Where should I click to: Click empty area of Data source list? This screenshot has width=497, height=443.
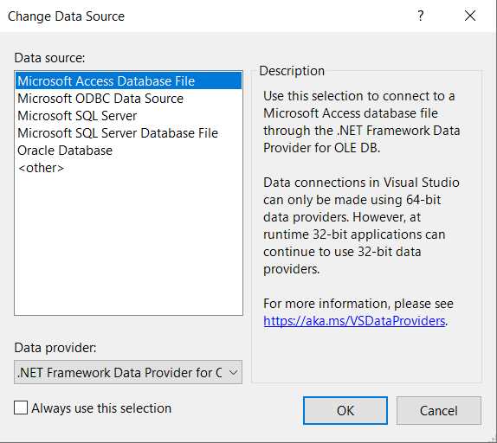pyautogui.click(x=129, y=244)
